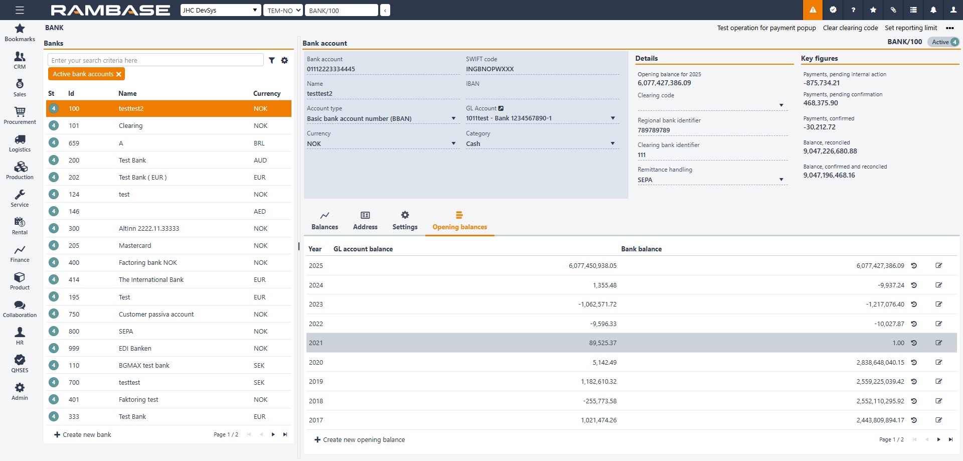963x461 pixels.
Task: Click Create new opening balance
Action: pos(359,440)
